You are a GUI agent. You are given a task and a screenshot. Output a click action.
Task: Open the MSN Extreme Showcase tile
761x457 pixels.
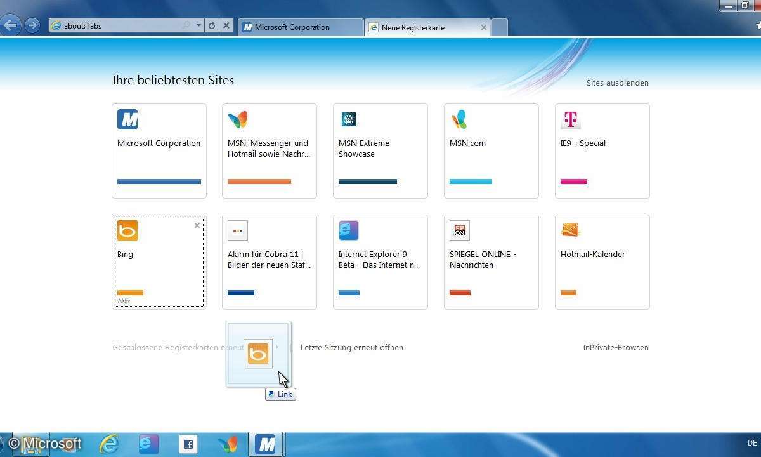pos(380,151)
